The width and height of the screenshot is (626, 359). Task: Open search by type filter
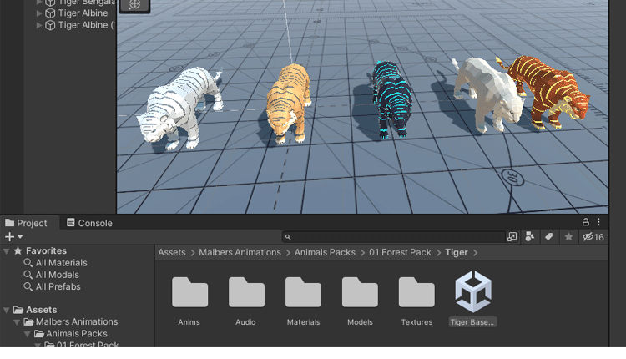coord(529,237)
